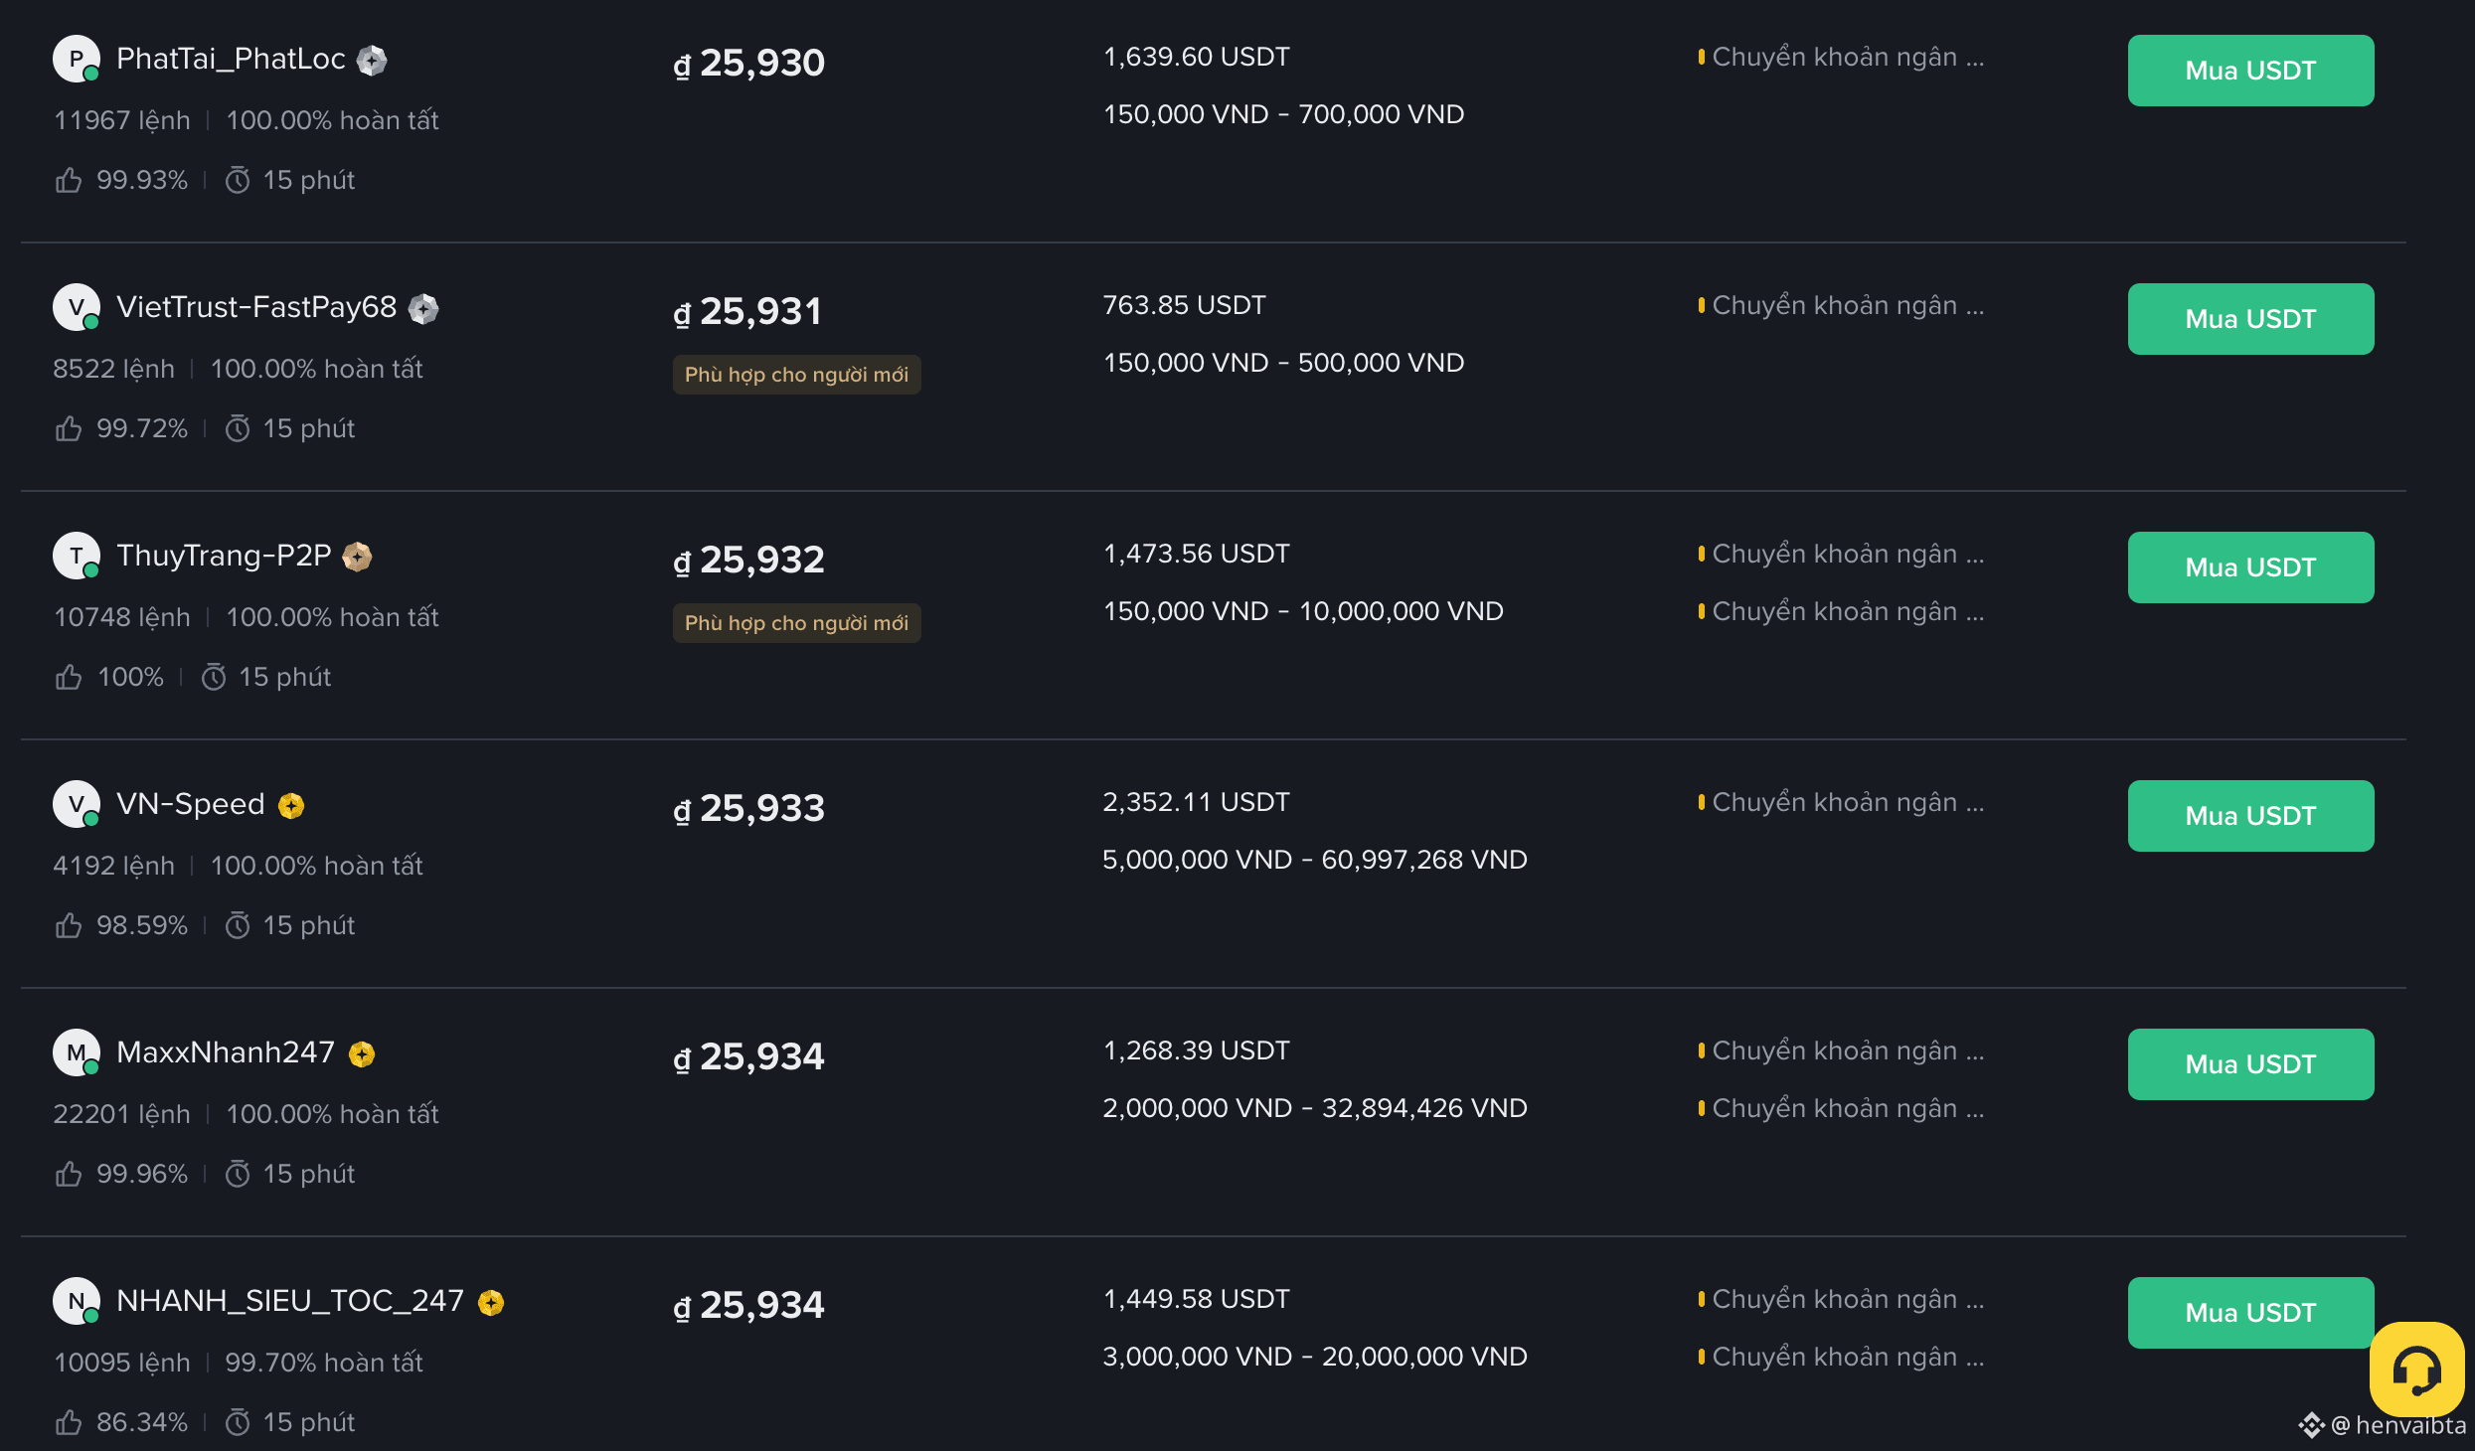Image resolution: width=2475 pixels, height=1451 pixels.
Task: Click Mua USDT for VN-Speed's offer
Action: (2250, 816)
